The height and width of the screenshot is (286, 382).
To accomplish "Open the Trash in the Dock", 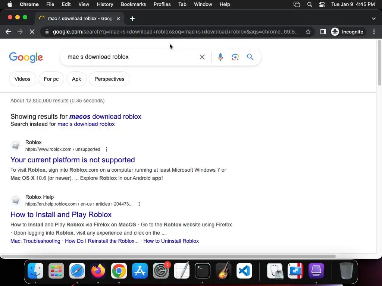I will [x=347, y=271].
